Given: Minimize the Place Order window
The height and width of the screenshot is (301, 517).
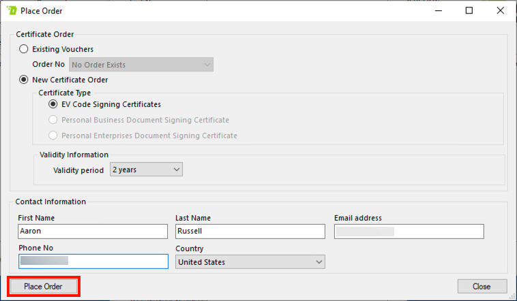Looking at the screenshot, I should coord(438,11).
